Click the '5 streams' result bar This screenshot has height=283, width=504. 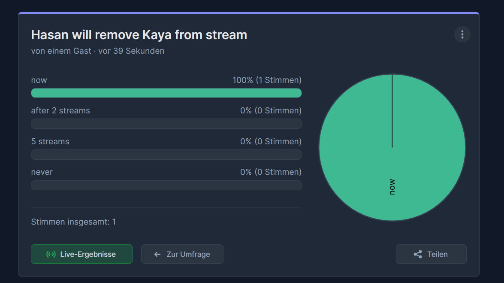tap(166, 155)
